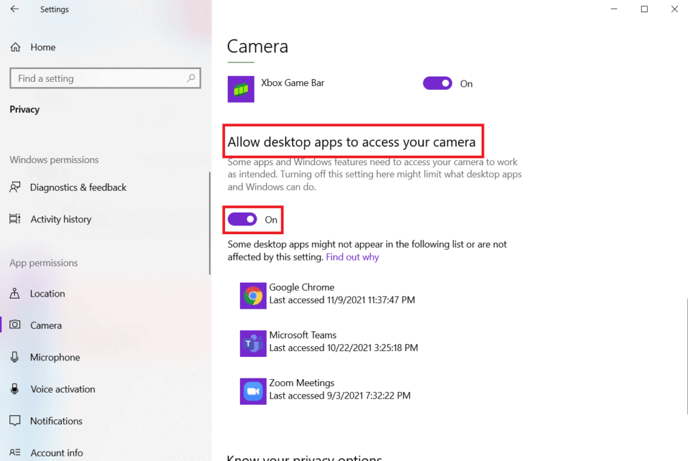Screen dimensions: 688x461
Task: Click the Microphone icon in sidebar
Action: click(15, 358)
